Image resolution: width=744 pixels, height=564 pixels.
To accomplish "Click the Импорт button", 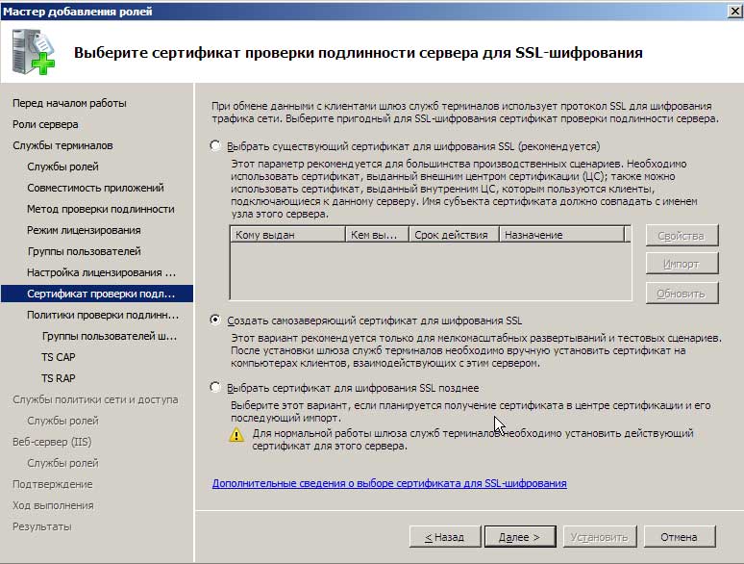I will (x=682, y=264).
